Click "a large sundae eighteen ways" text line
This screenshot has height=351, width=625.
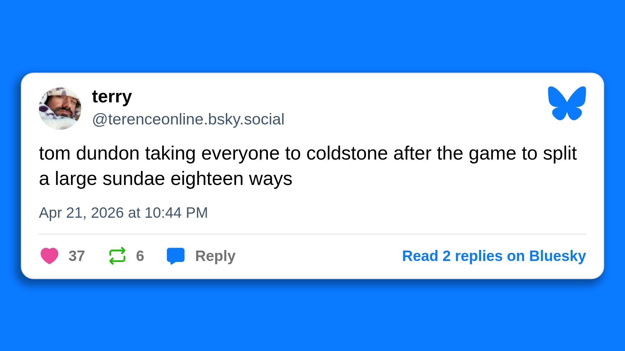click(165, 179)
